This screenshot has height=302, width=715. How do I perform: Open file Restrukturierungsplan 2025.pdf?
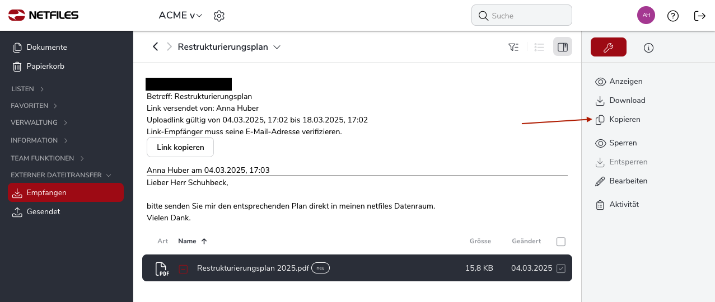(x=253, y=268)
